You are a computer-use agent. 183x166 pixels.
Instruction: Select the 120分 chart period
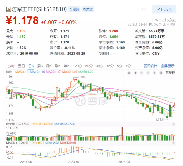pos(78,66)
